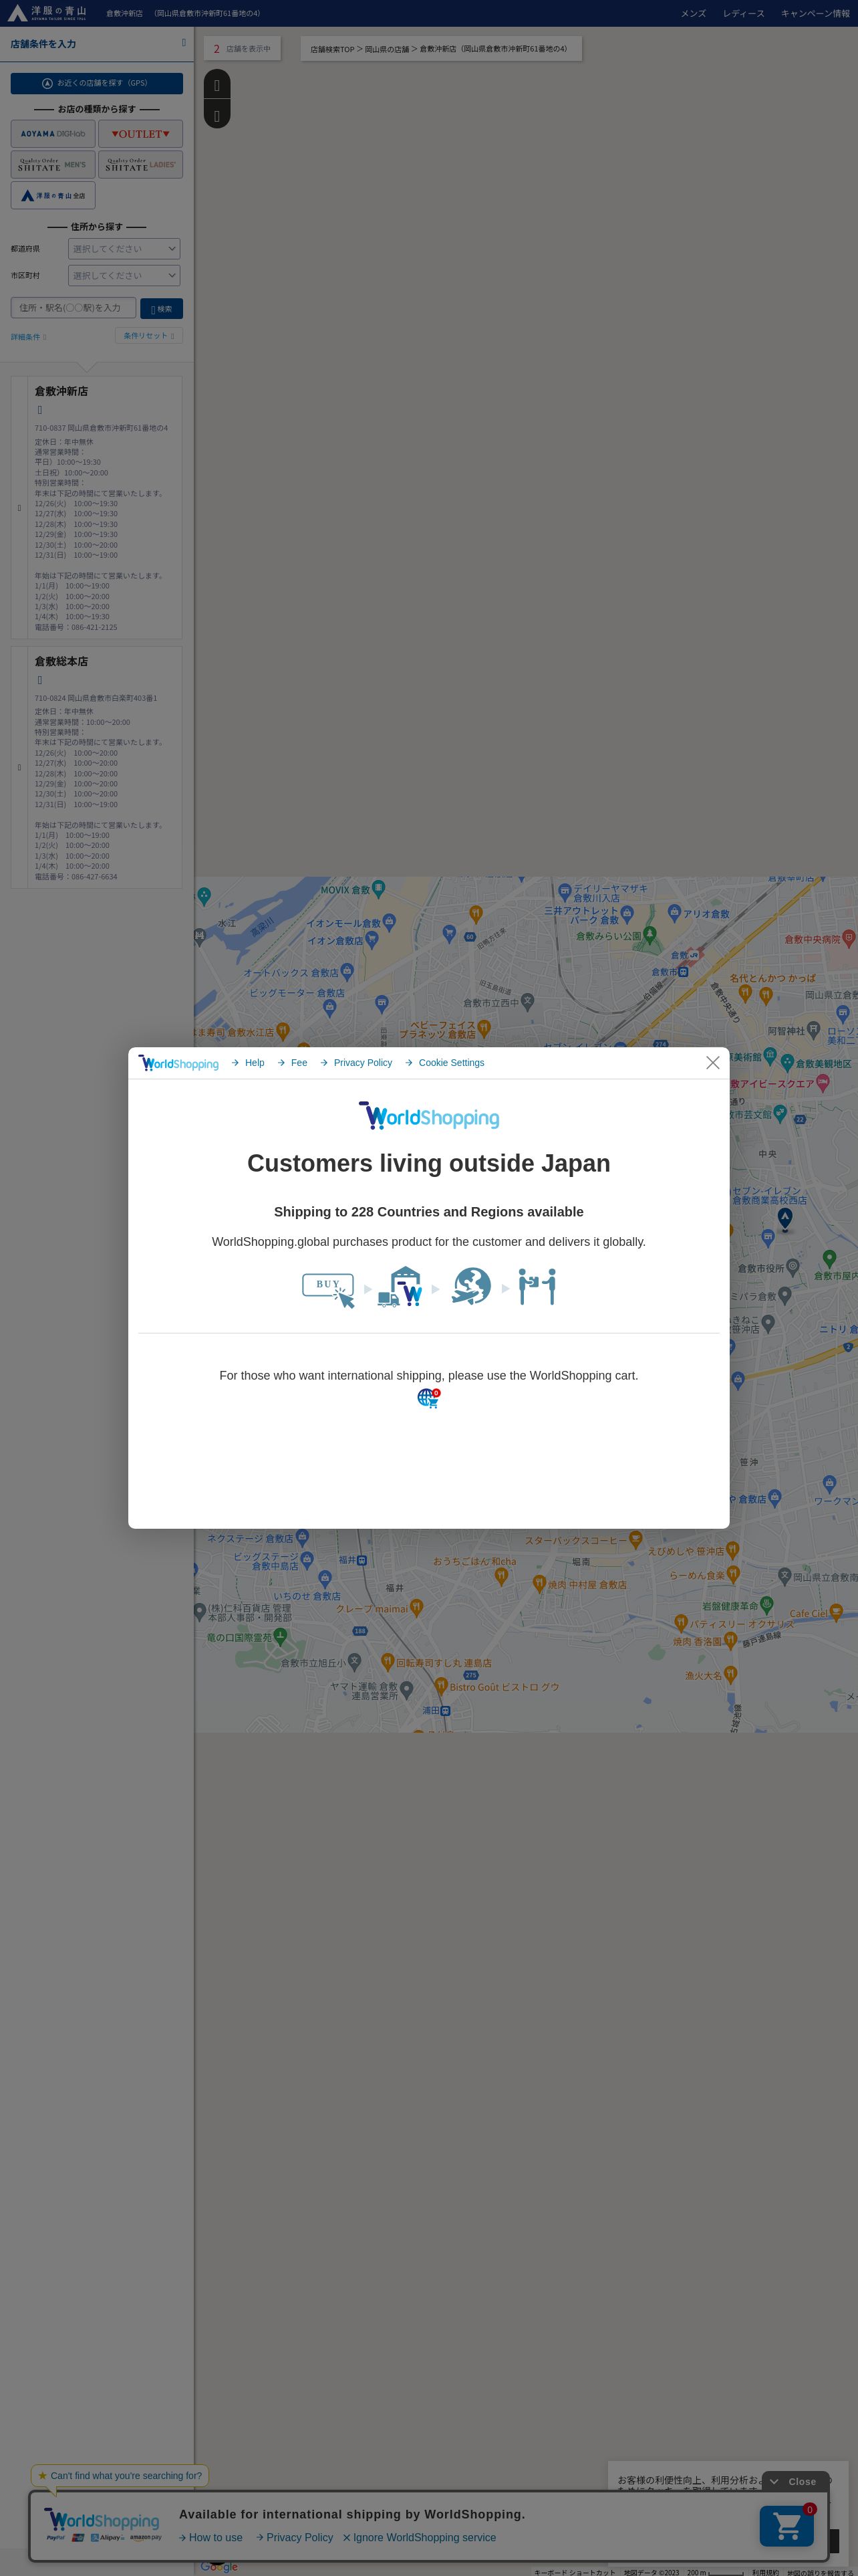Screen dimensions: 858x2576
Task: Close the WorldShopping popup dialog
Action: click(712, 1062)
